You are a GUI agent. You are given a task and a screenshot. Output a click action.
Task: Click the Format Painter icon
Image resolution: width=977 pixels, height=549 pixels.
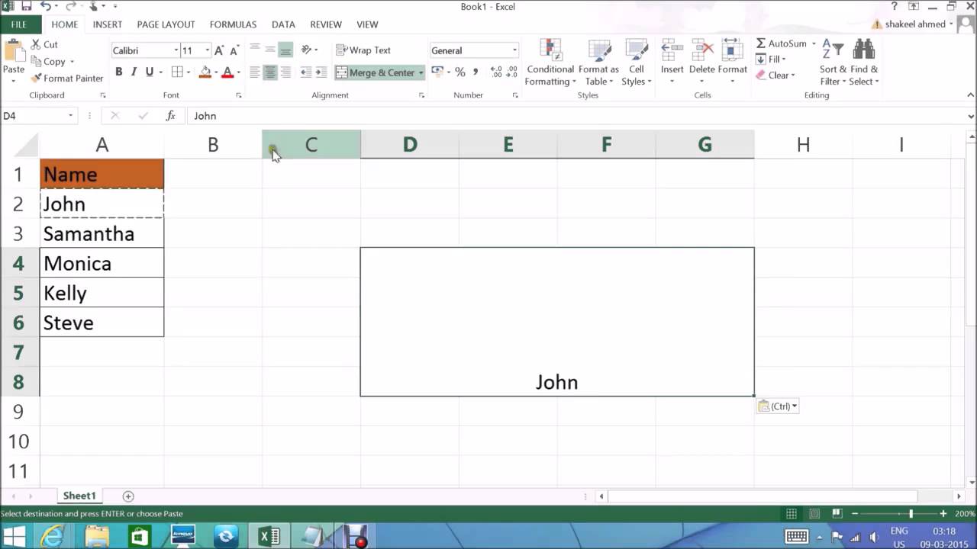36,78
